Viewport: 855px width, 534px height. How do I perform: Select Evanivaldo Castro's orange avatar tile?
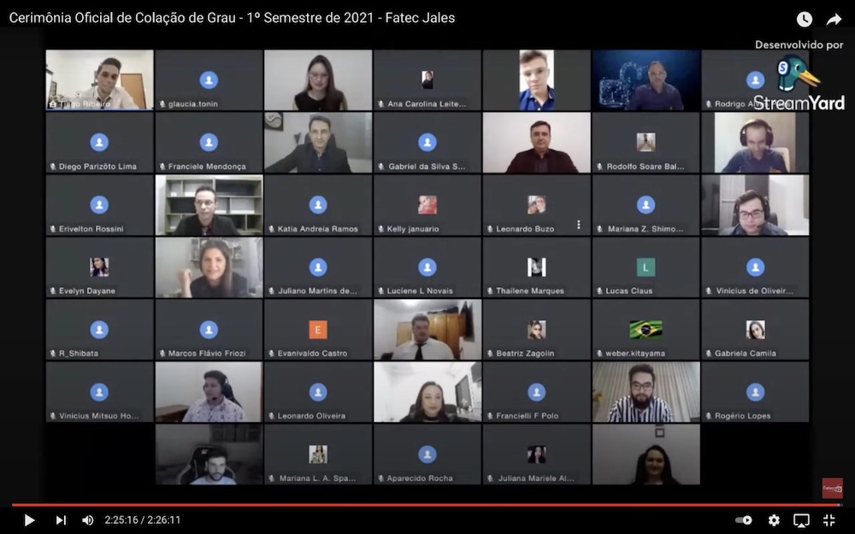(318, 329)
